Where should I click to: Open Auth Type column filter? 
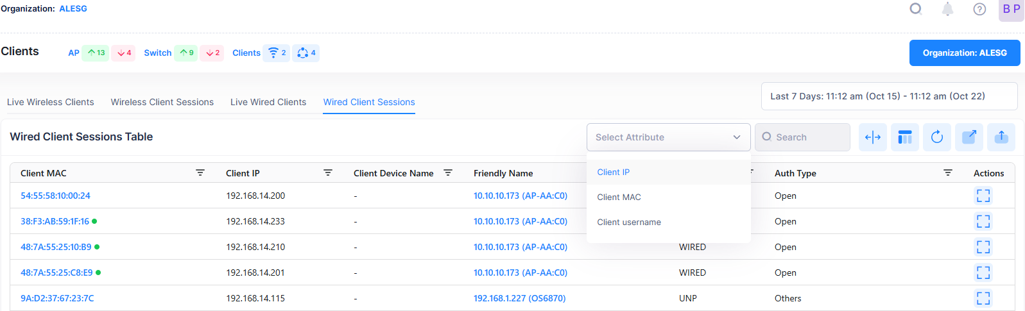click(x=947, y=173)
